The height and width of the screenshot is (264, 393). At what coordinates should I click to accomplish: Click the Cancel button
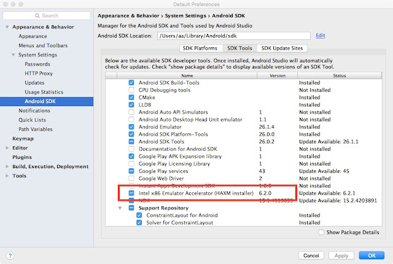point(311,255)
